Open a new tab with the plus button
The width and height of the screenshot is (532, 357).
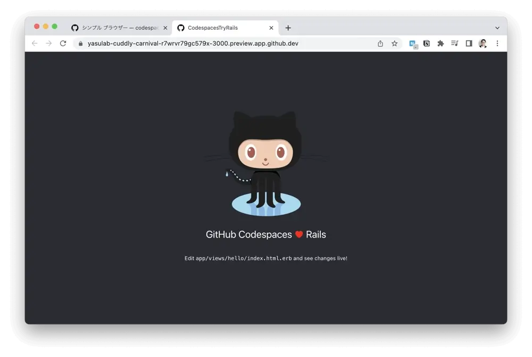click(x=288, y=28)
